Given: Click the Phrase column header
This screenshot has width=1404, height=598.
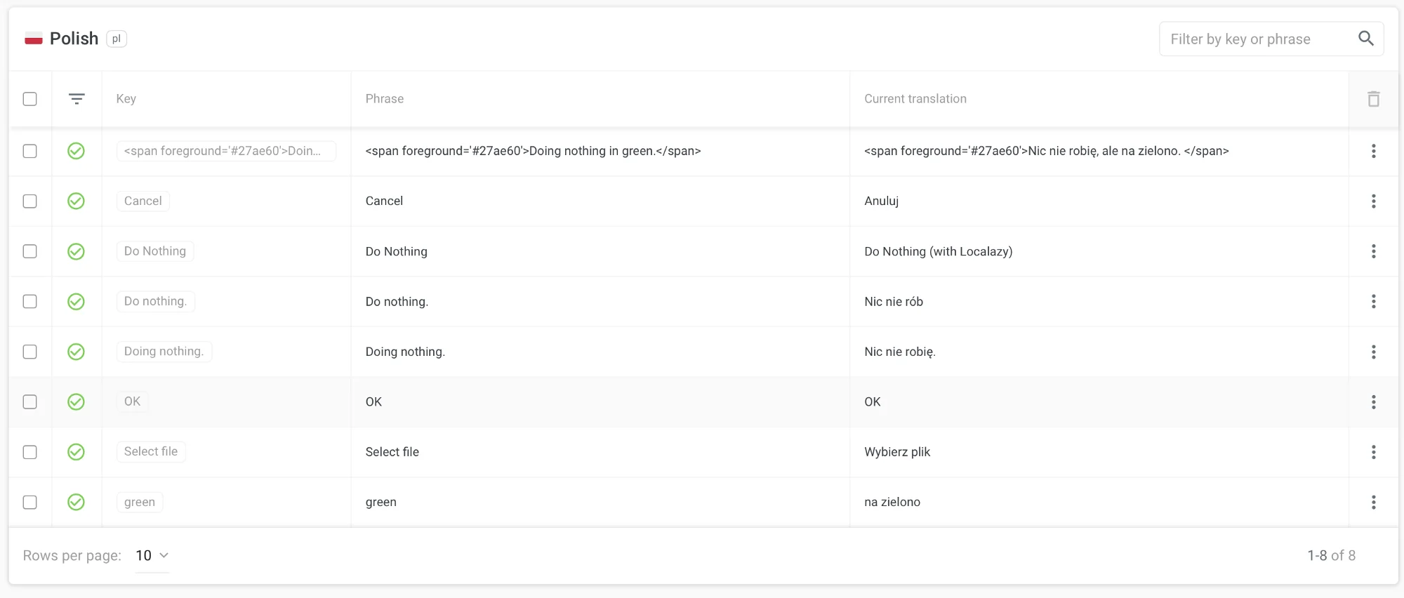Looking at the screenshot, I should click(x=385, y=99).
